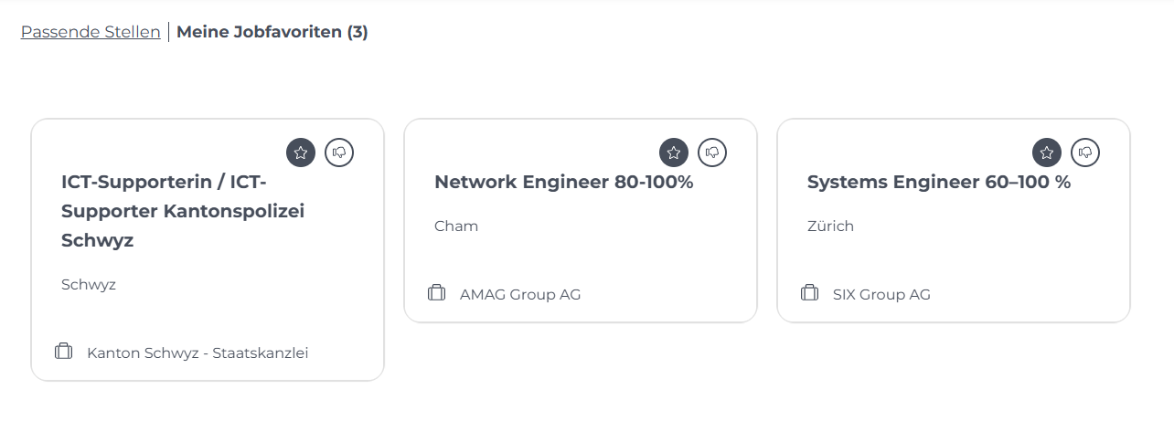Click the Cham location text

[x=456, y=226]
